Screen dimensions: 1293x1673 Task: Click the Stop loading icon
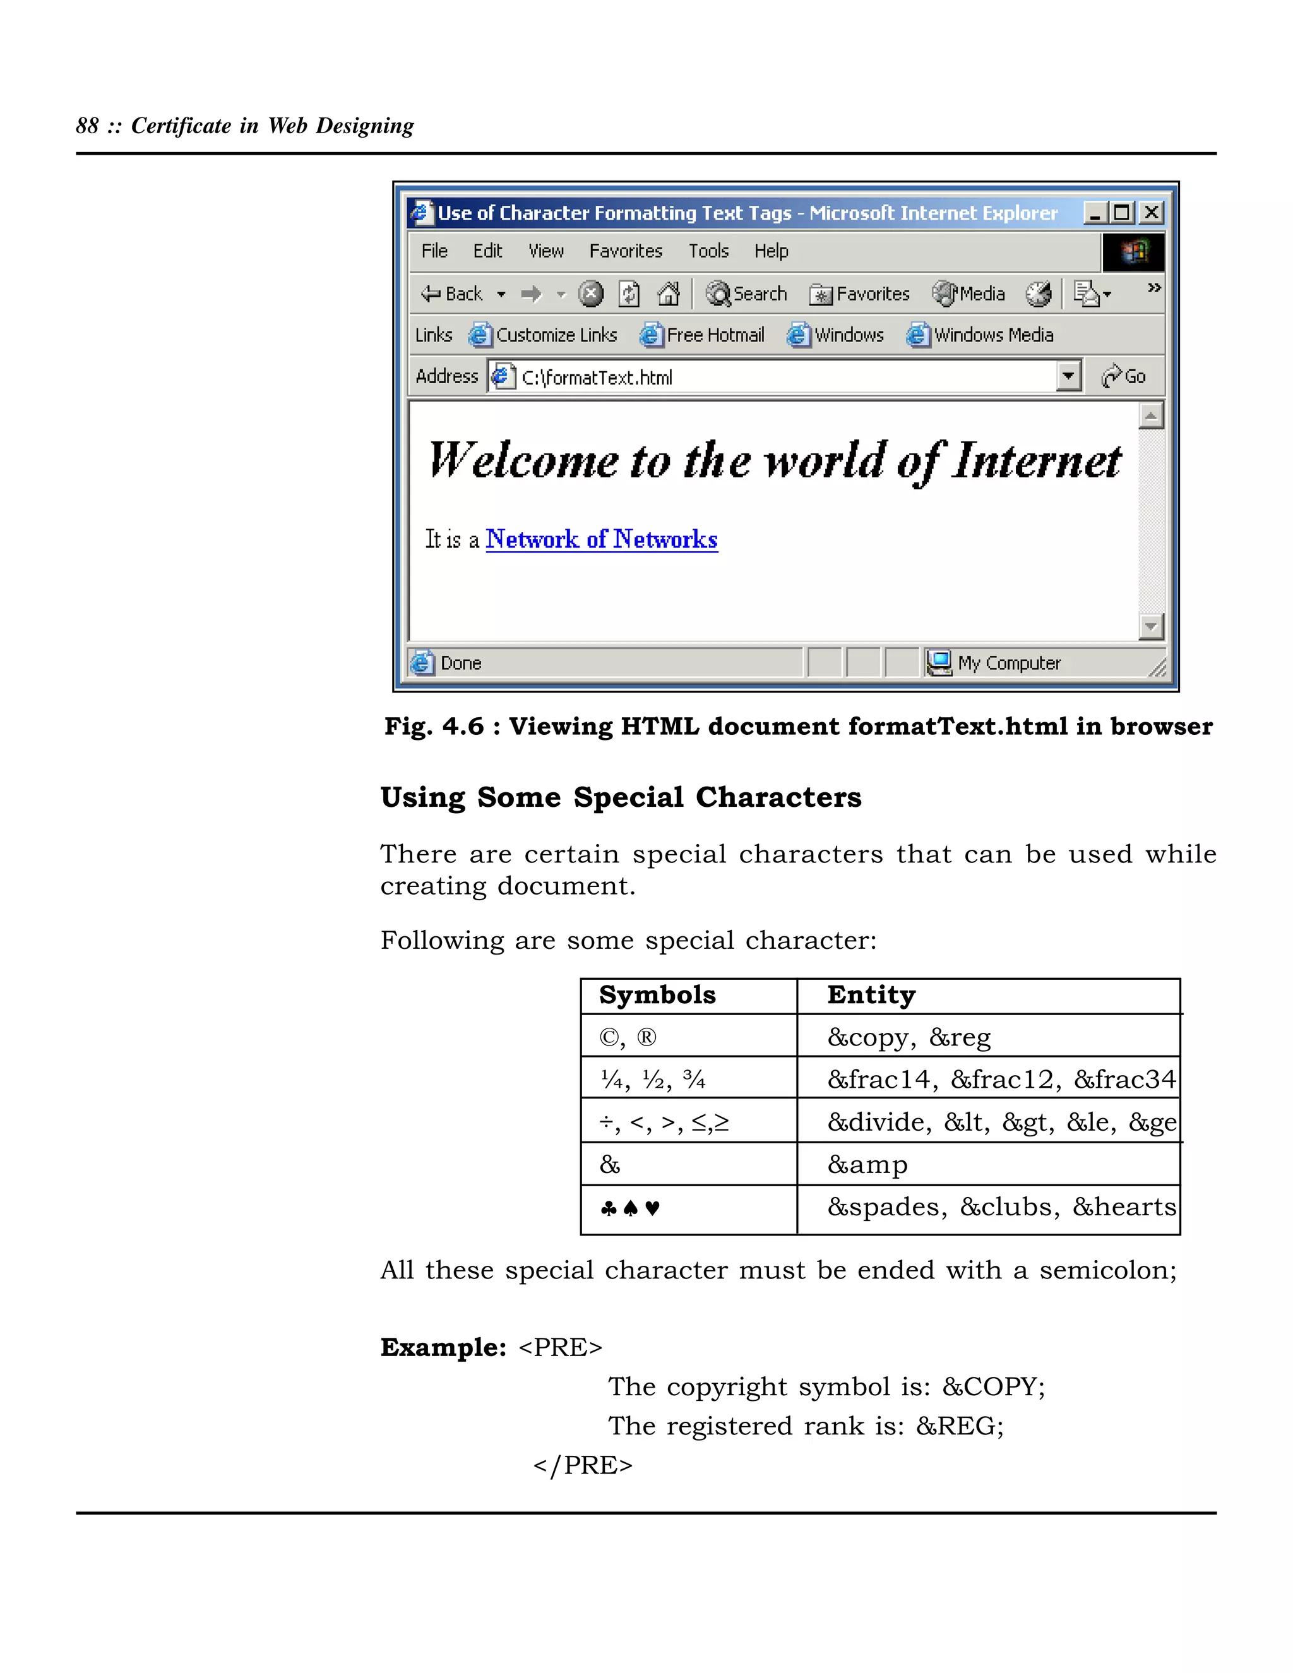tap(590, 294)
